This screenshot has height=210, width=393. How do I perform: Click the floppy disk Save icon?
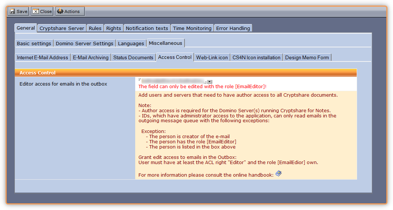pos(12,11)
